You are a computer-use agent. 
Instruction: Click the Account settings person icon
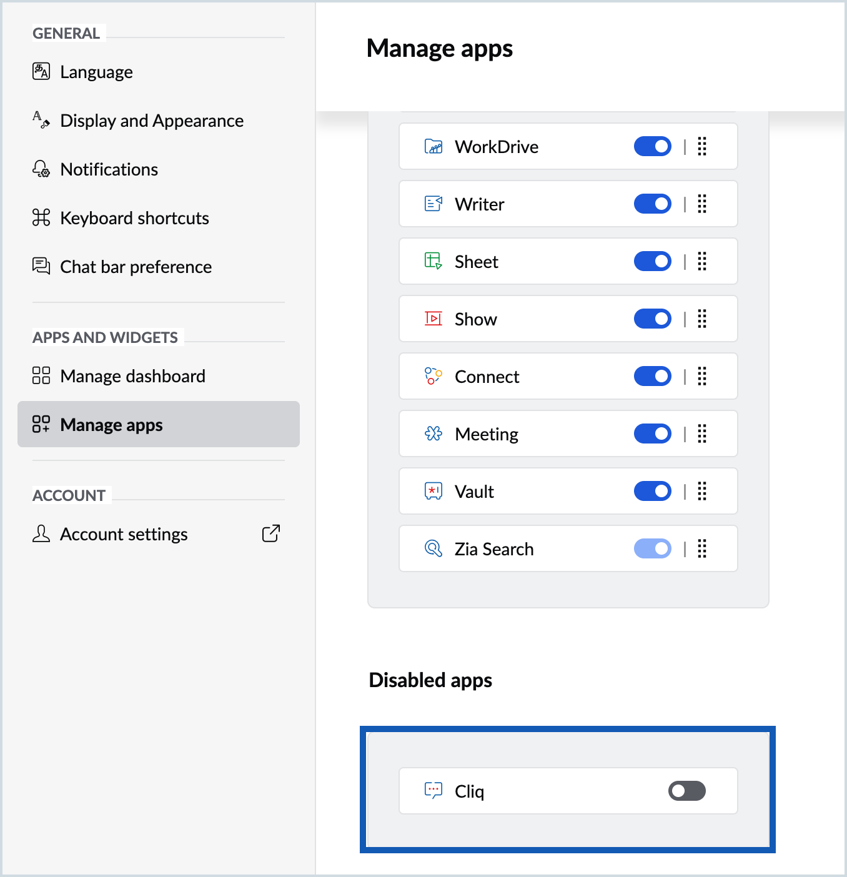(41, 533)
